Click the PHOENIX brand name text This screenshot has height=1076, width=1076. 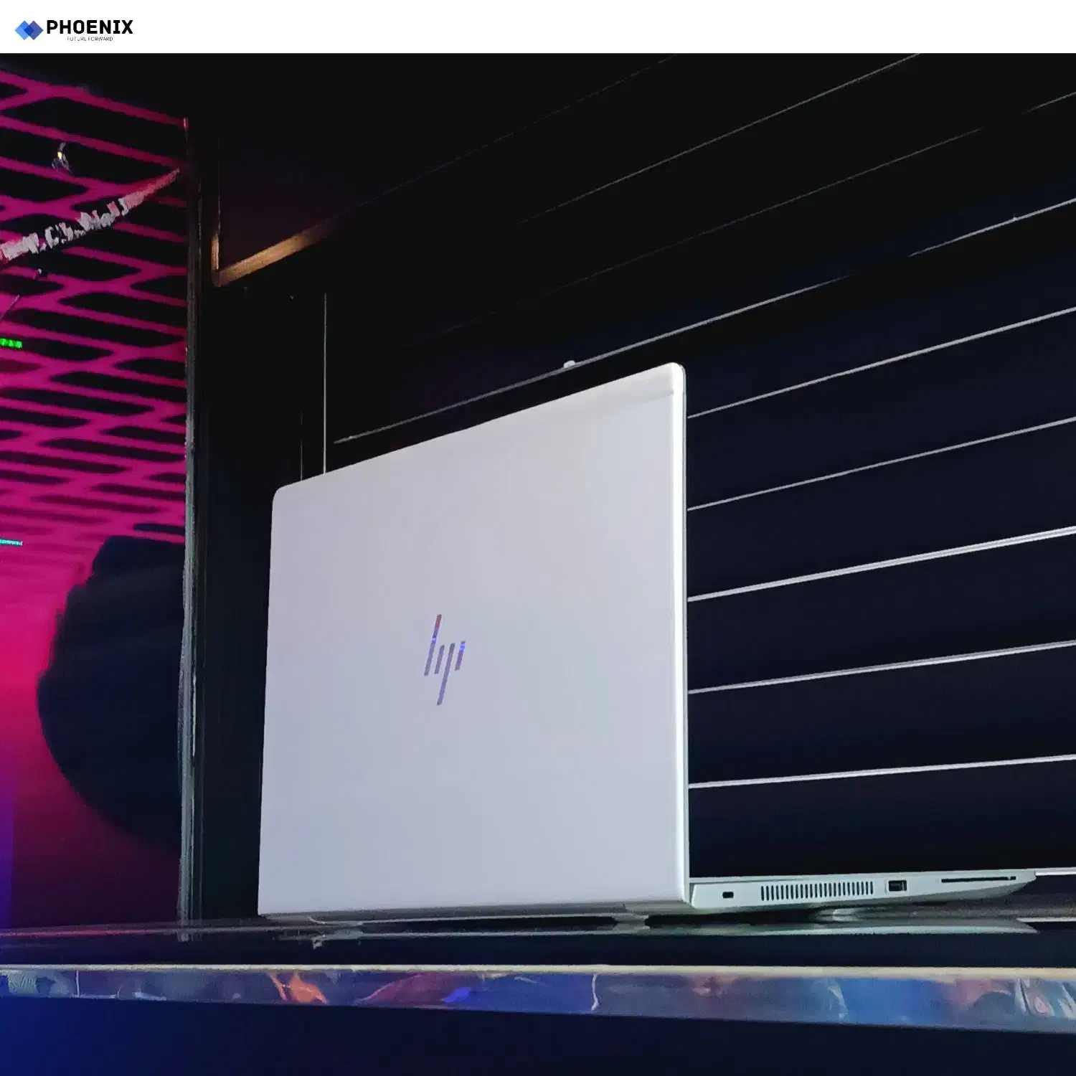tap(90, 27)
